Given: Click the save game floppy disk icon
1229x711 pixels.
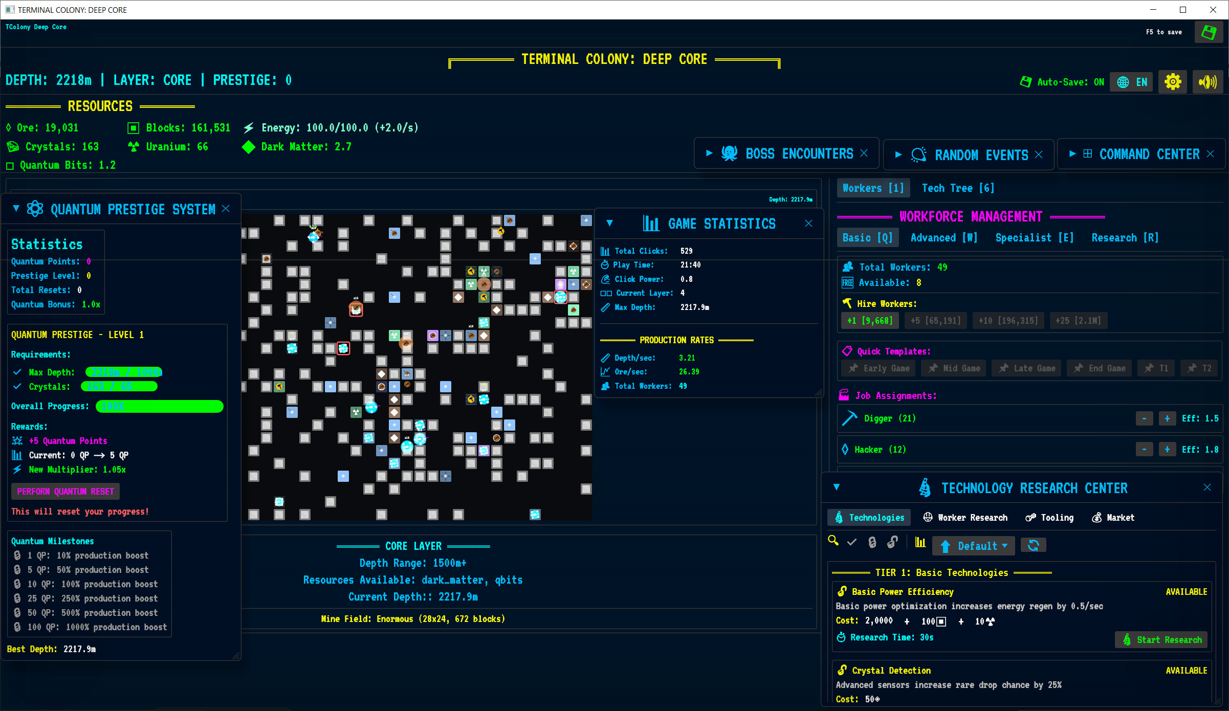Looking at the screenshot, I should (1209, 32).
